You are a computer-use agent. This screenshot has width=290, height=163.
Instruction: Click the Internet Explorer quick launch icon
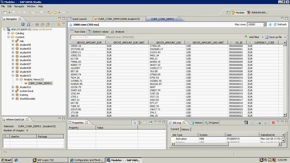16,160
